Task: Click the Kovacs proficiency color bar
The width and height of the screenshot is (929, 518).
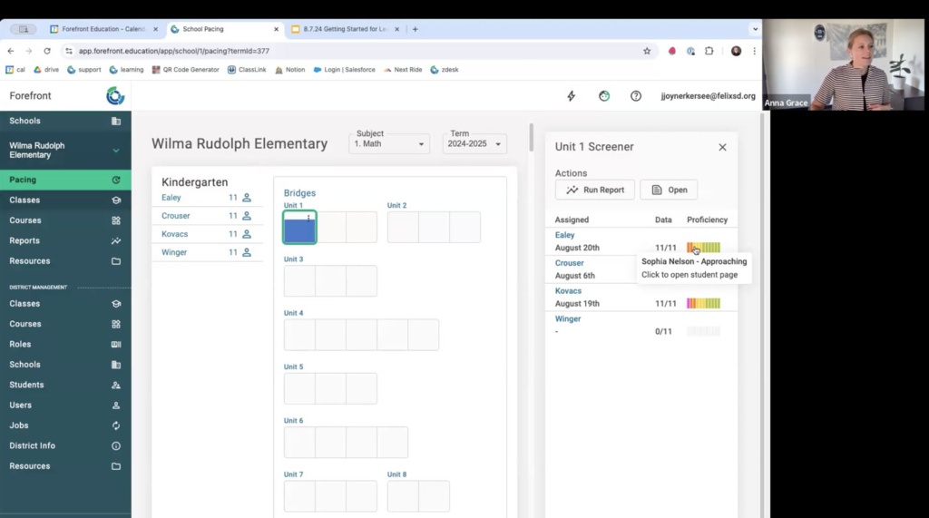Action: tap(703, 303)
